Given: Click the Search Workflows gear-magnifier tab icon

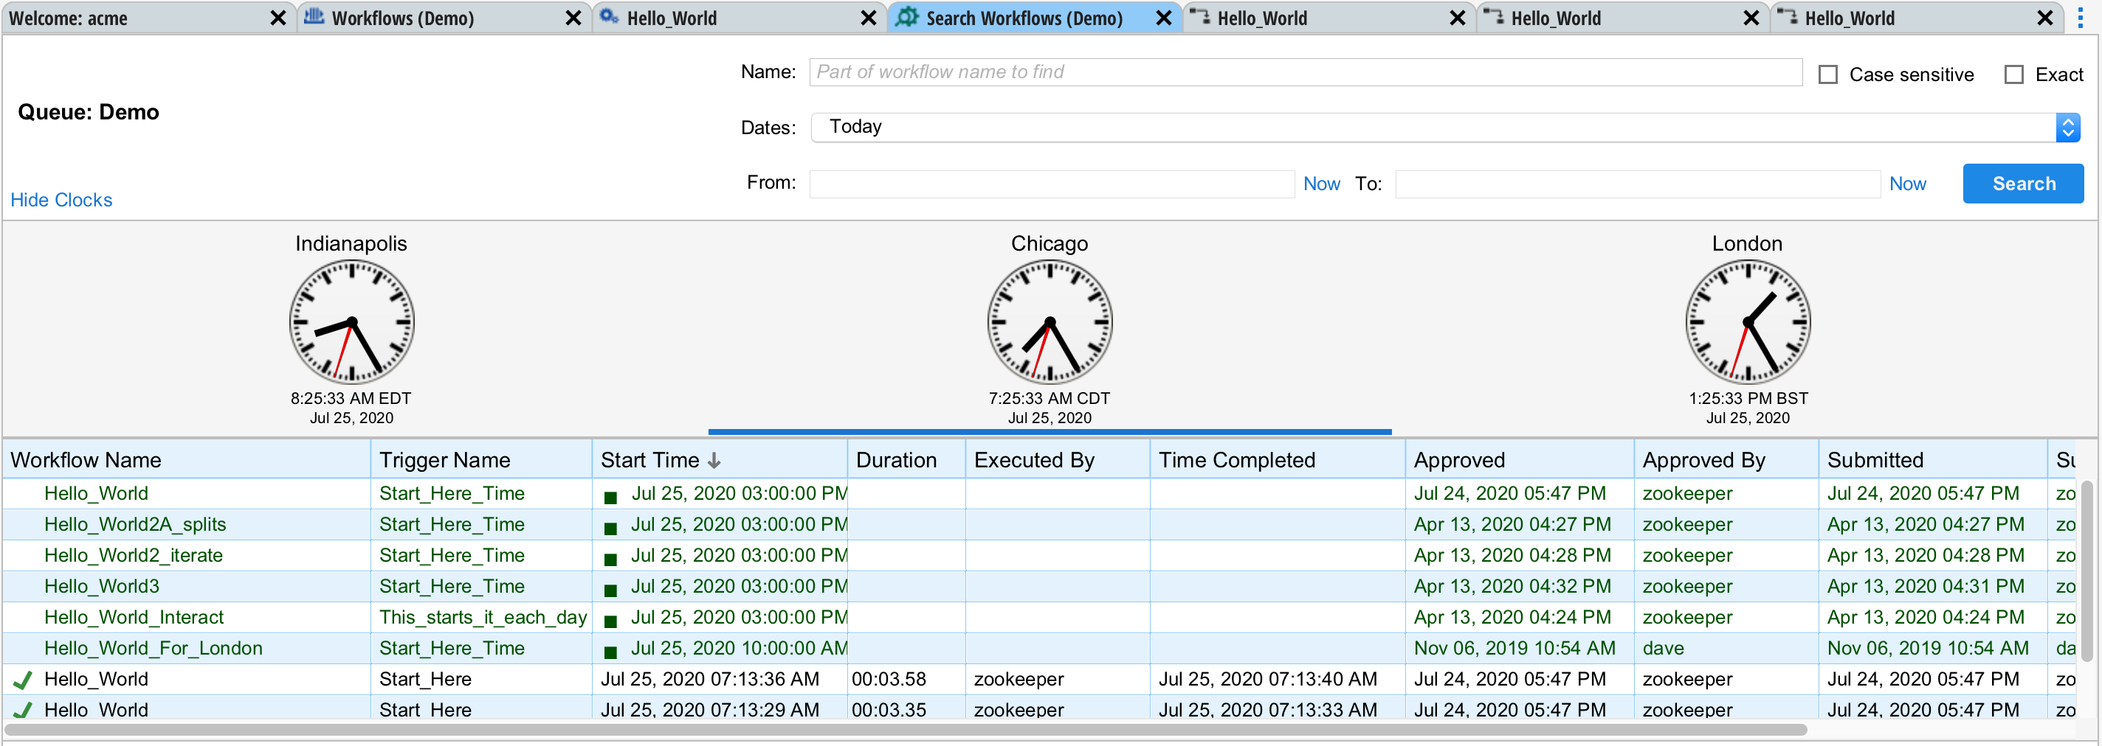Looking at the screenshot, I should pos(906,17).
